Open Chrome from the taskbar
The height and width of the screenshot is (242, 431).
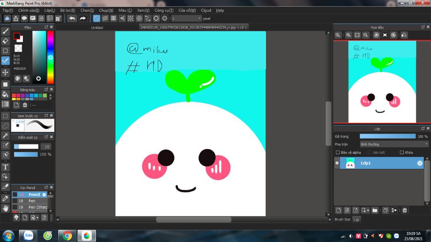coord(67,236)
